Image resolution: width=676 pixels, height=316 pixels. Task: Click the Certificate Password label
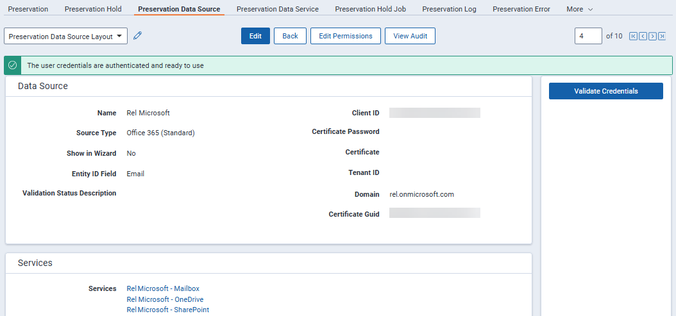345,131
